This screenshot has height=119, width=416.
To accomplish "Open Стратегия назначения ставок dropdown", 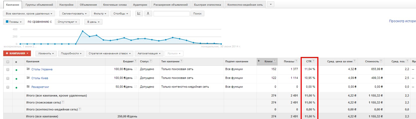I will coord(109,53).
